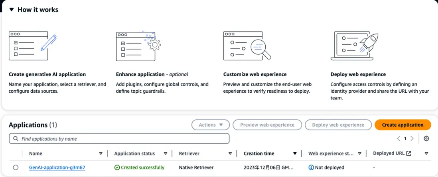Click the Find applications by name field

coord(119,139)
